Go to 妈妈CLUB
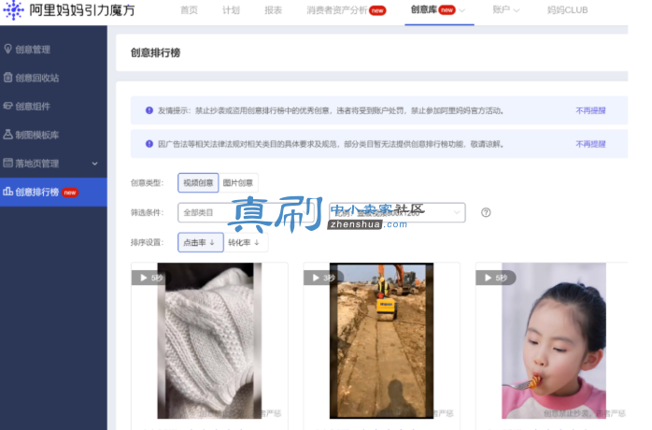 567,10
